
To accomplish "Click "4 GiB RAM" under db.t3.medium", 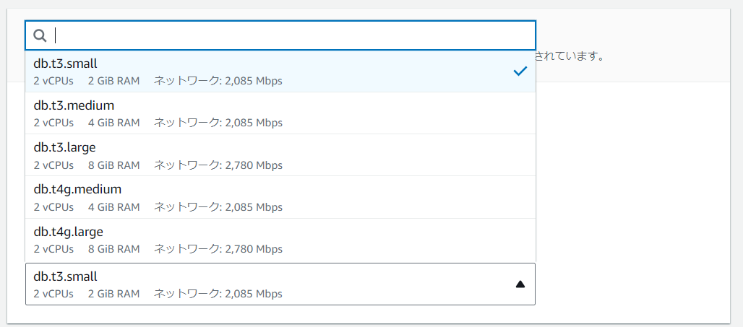I will (113, 123).
